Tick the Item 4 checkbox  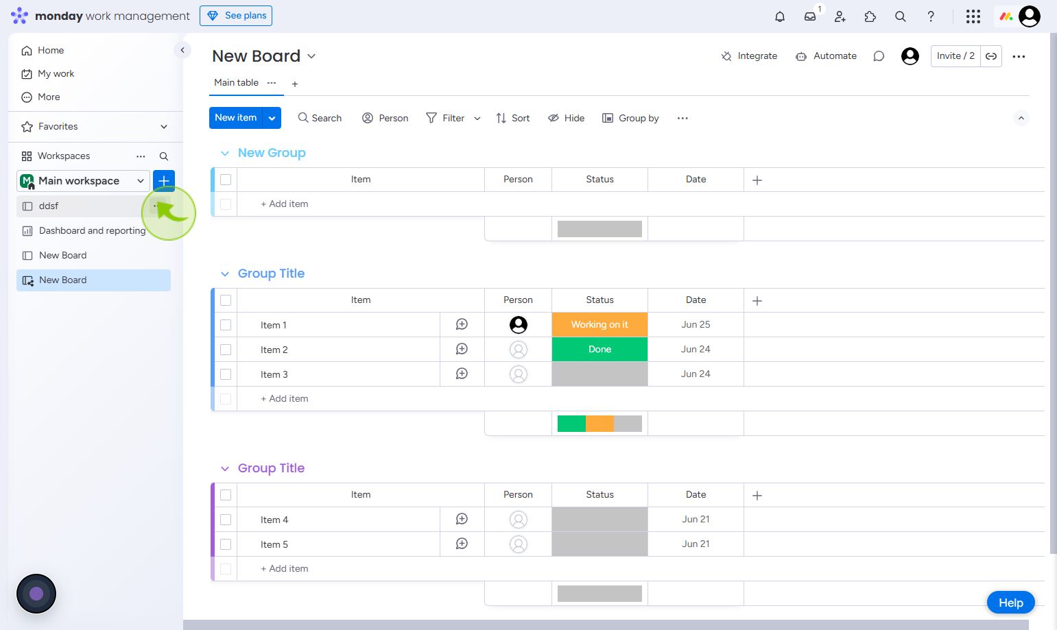226,520
